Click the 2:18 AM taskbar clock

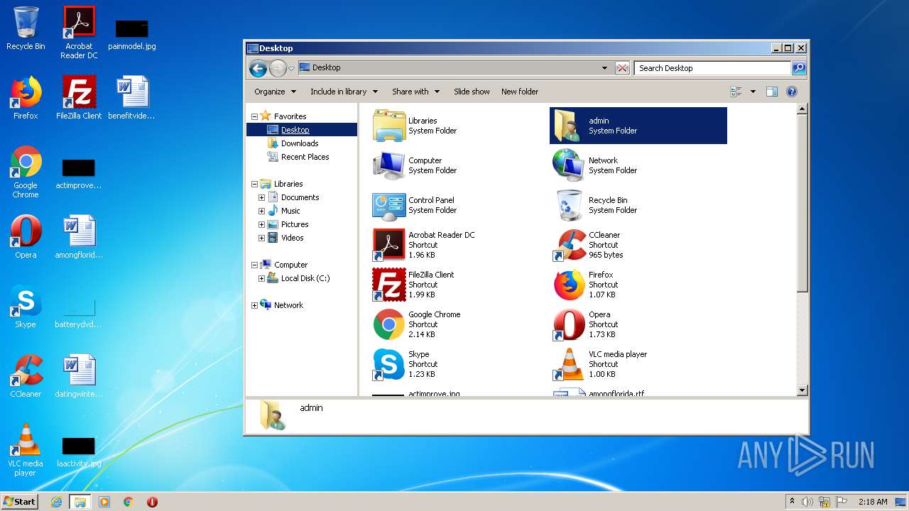873,502
